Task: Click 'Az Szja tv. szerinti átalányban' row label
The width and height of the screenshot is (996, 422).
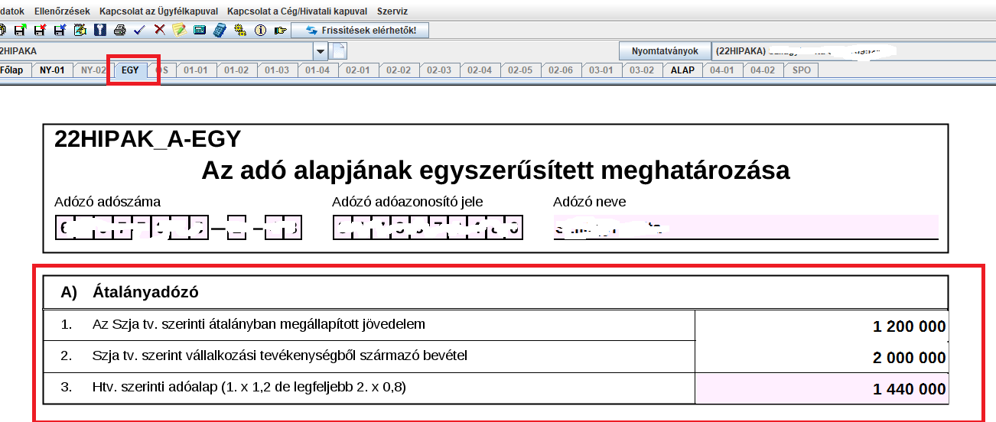Action: 259,324
